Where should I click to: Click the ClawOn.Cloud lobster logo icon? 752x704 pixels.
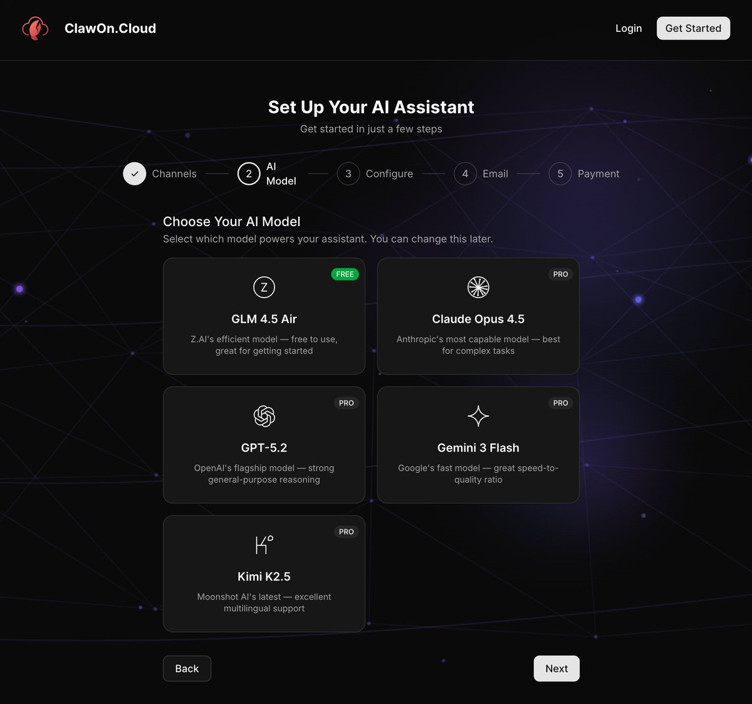click(36, 28)
